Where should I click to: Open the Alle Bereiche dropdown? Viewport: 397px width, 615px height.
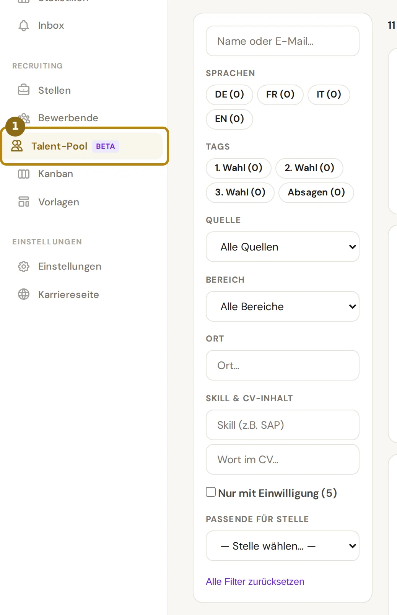pos(283,306)
